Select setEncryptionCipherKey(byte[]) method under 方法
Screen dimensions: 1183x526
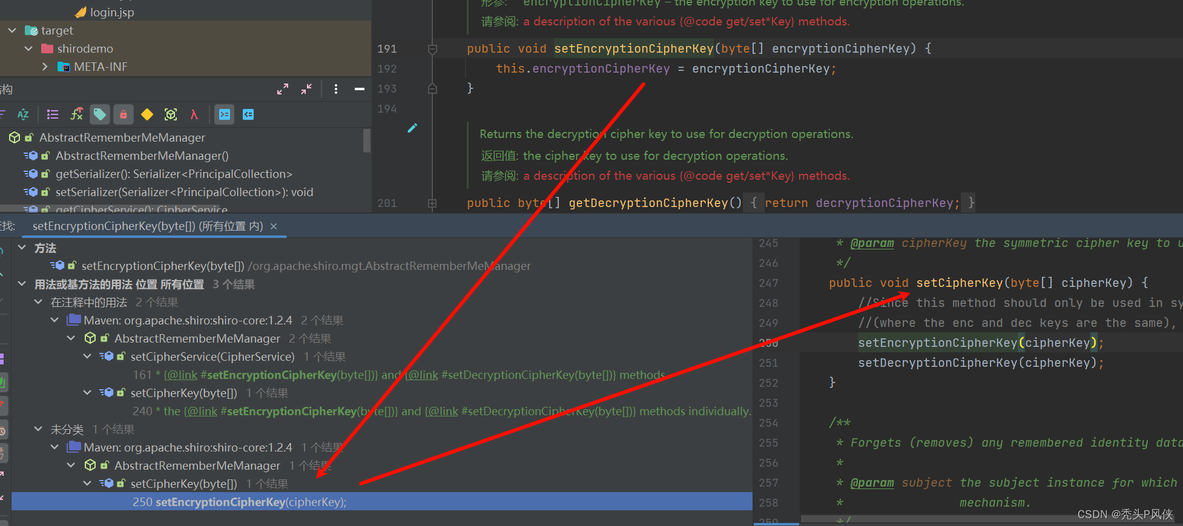pyautogui.click(x=163, y=266)
